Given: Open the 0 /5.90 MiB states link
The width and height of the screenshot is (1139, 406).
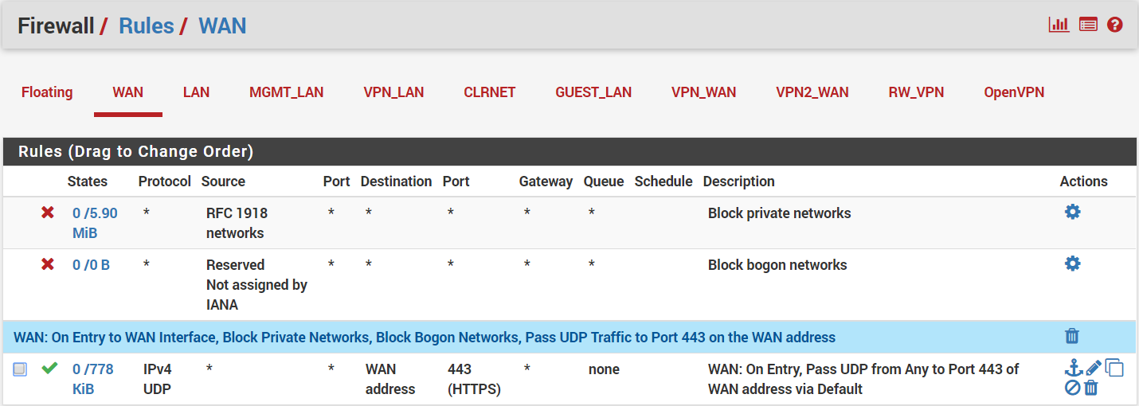Looking at the screenshot, I should pos(95,223).
